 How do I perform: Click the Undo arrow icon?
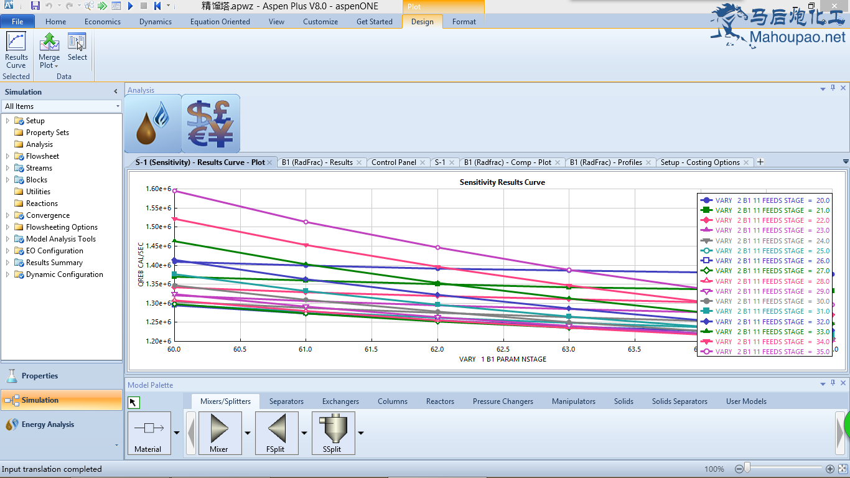(x=49, y=6)
